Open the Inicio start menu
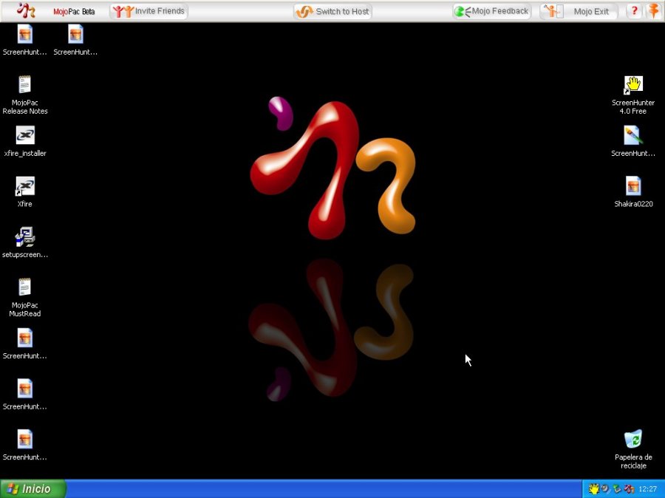The width and height of the screenshot is (665, 498). click(33, 488)
